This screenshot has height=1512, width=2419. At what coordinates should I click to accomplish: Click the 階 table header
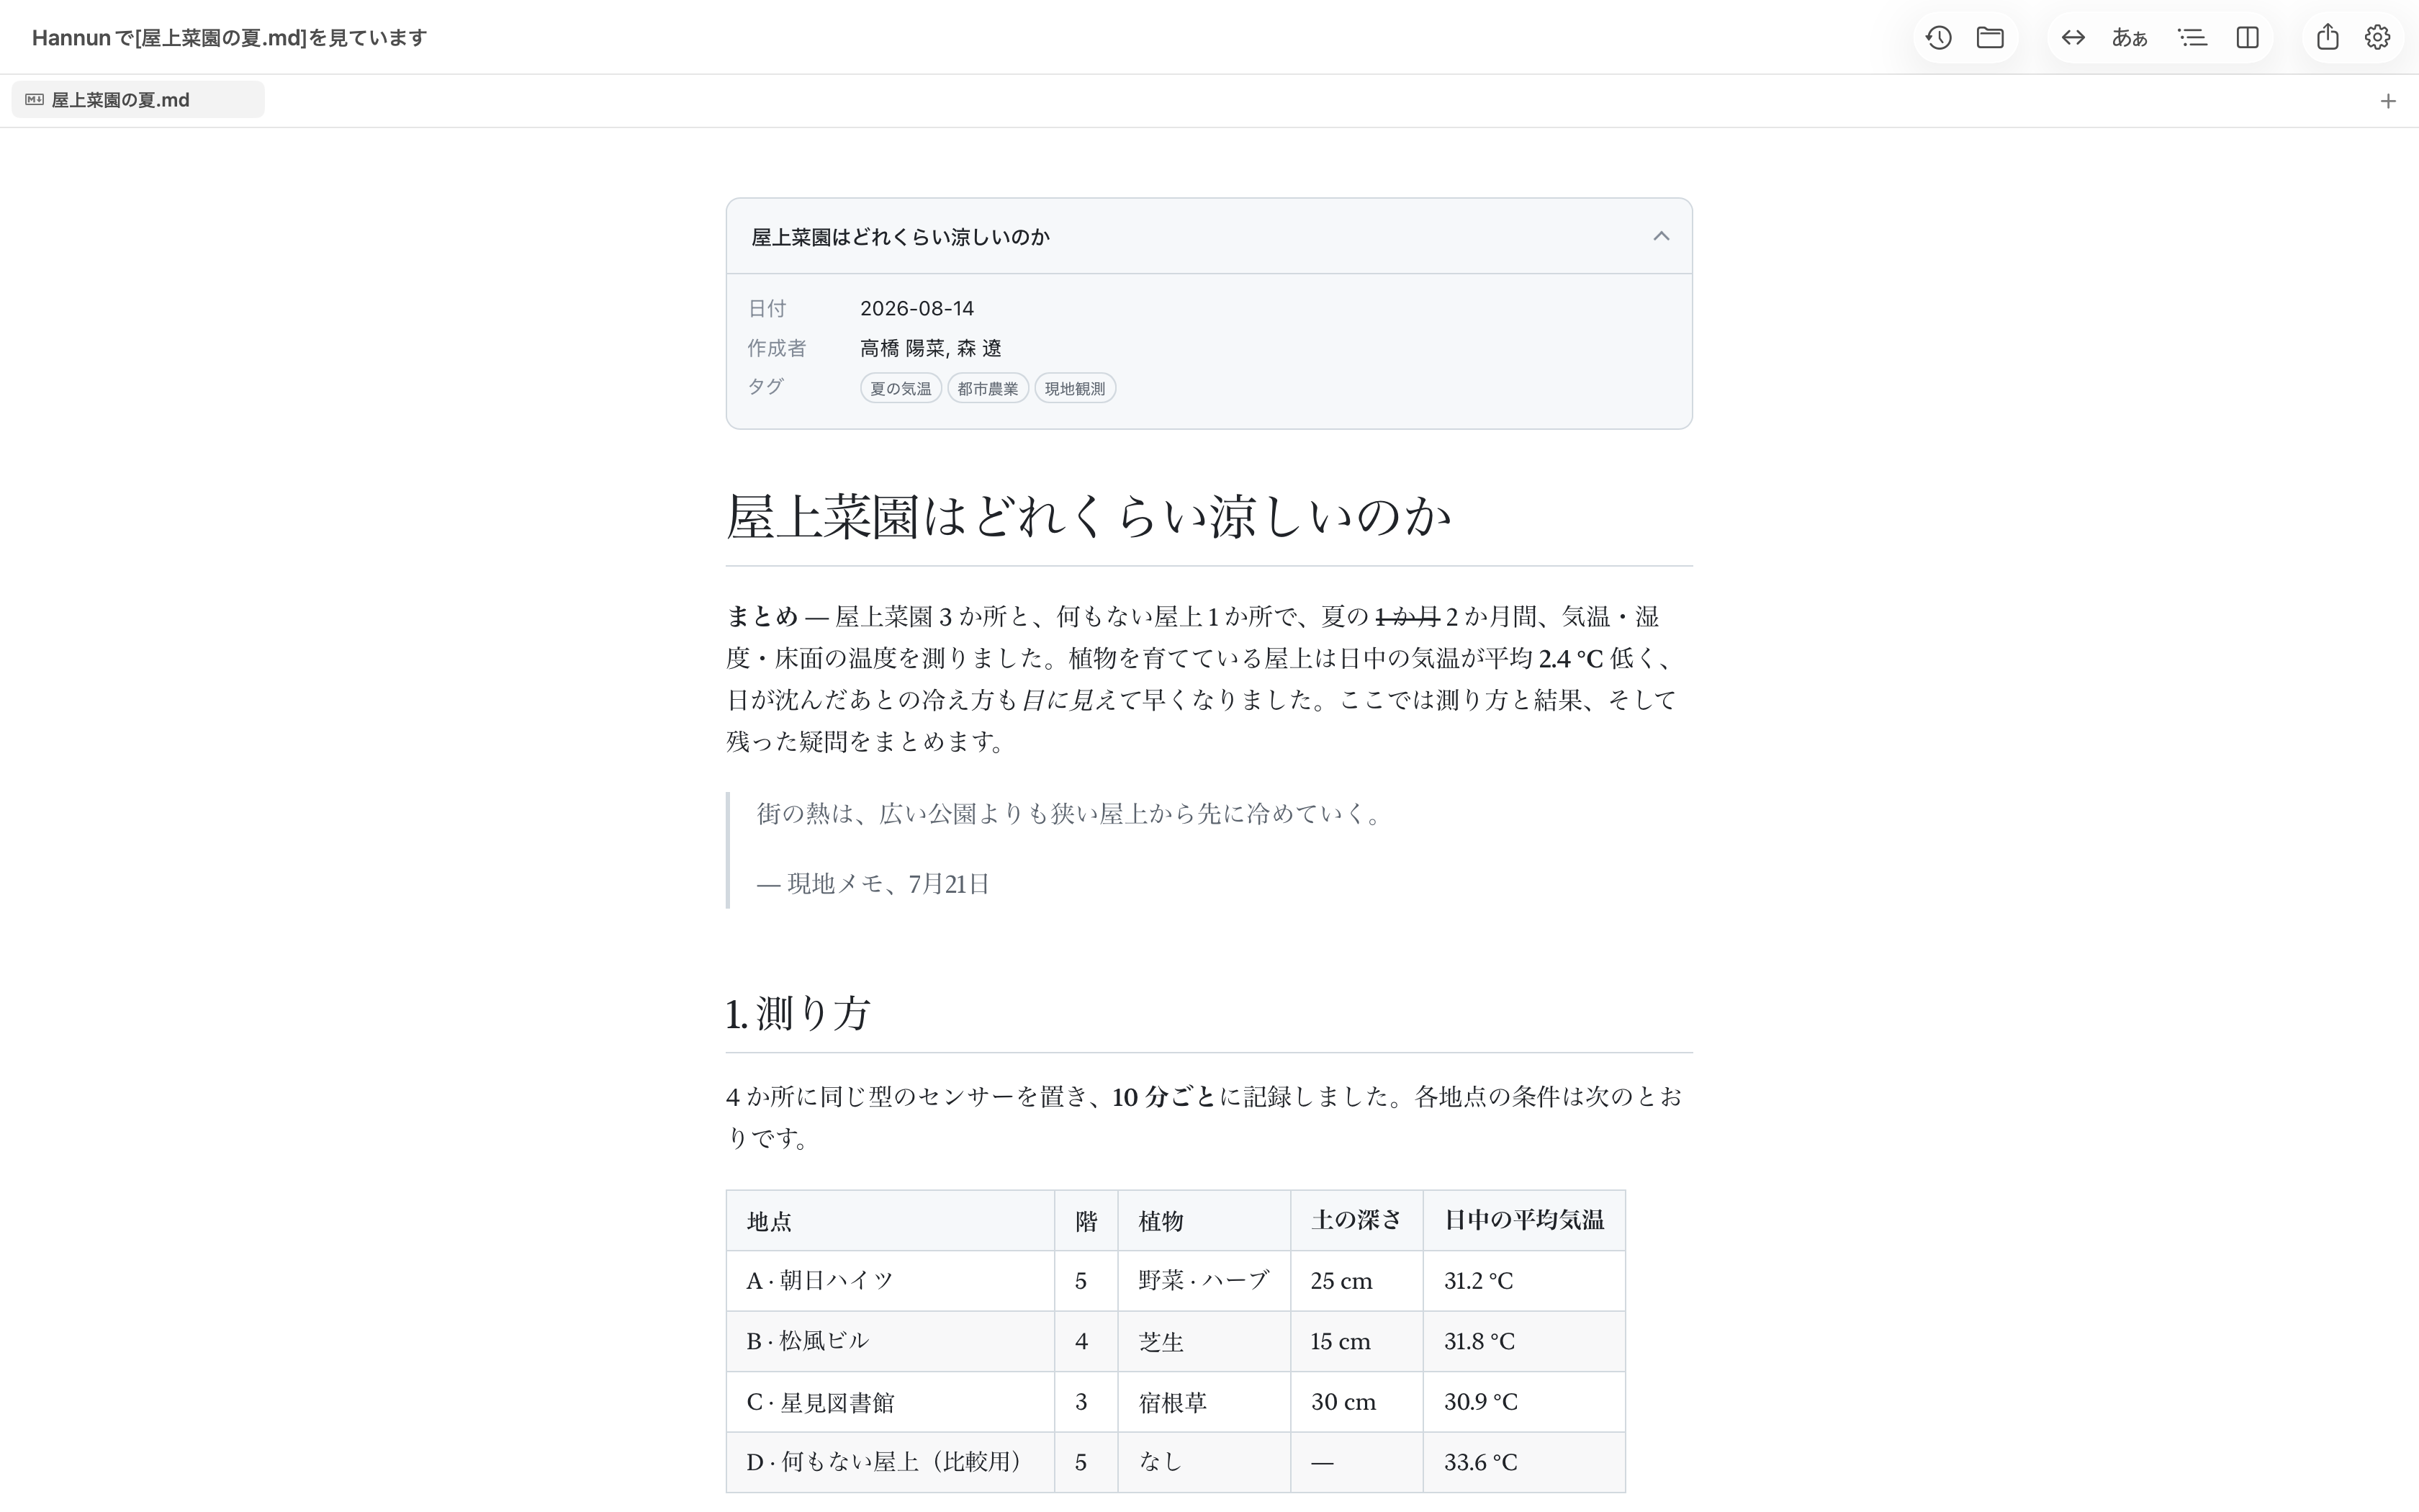pyautogui.click(x=1086, y=1221)
